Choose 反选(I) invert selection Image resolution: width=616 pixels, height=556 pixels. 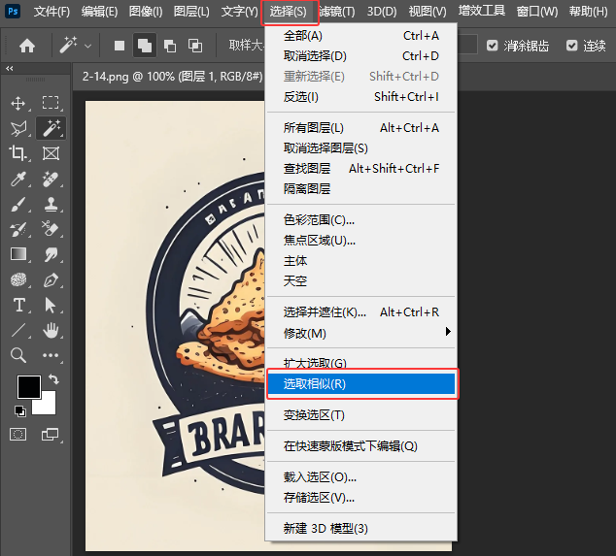tap(360, 96)
